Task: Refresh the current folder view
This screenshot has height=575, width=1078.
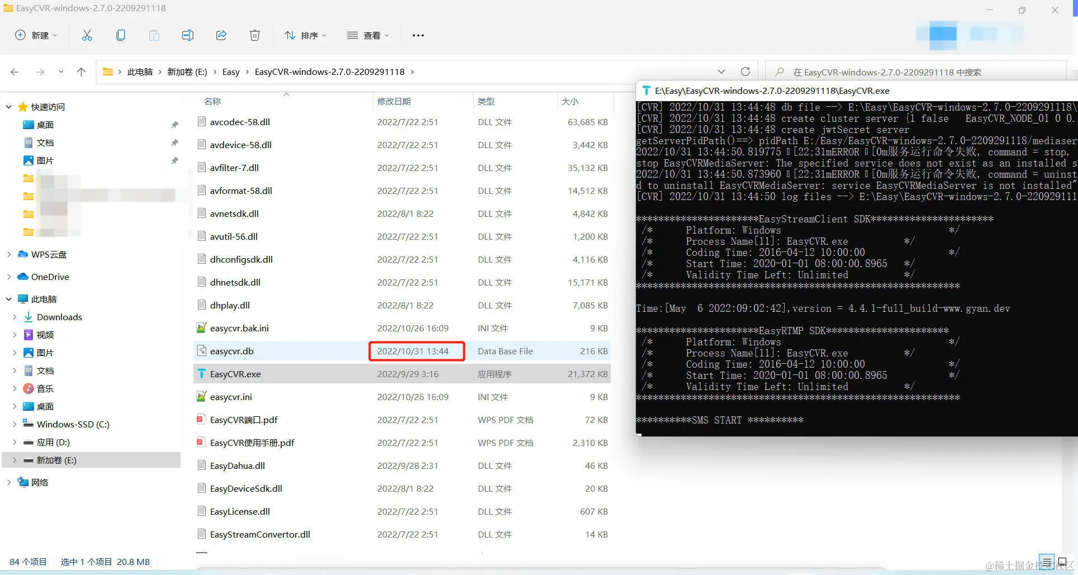Action: [745, 72]
